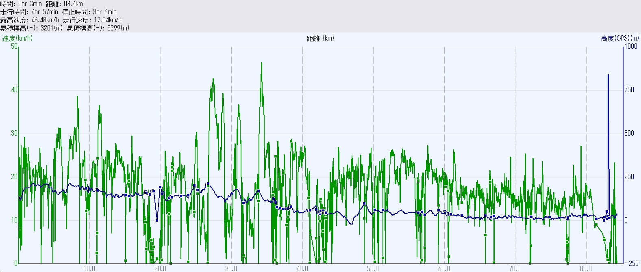Select the 走行速度 17.04km/h average speed text
641x272 pixels.
(92, 20)
